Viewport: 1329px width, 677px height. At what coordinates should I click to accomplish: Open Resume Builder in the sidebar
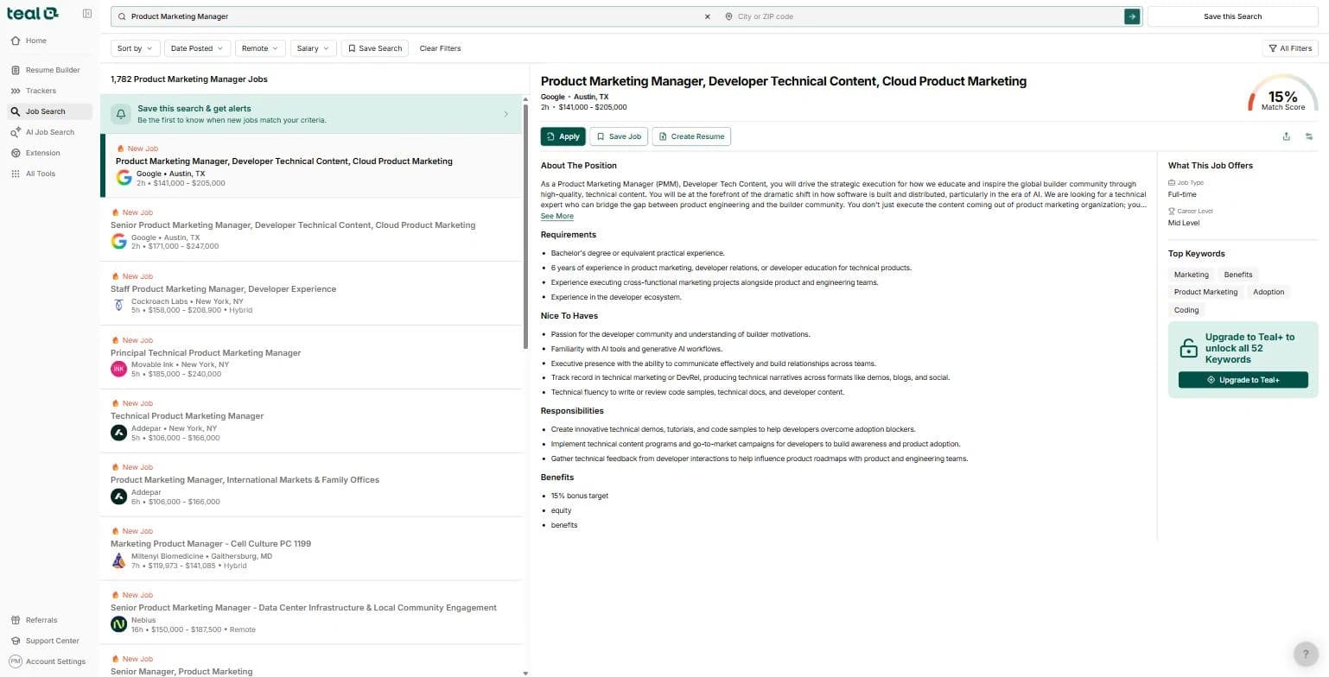[x=48, y=70]
